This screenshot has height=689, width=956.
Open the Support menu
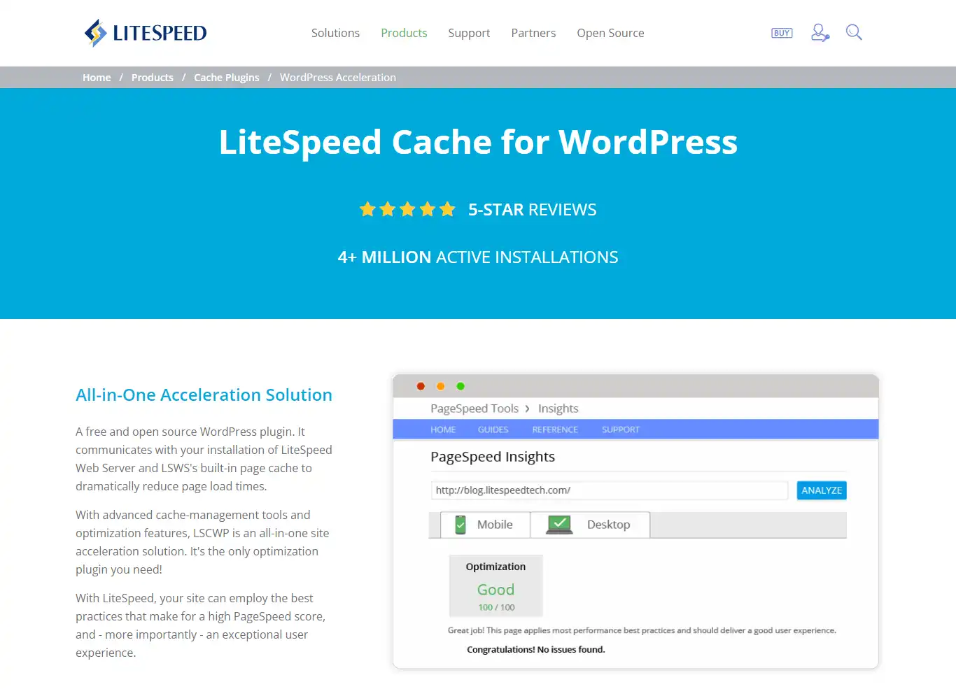[469, 33]
